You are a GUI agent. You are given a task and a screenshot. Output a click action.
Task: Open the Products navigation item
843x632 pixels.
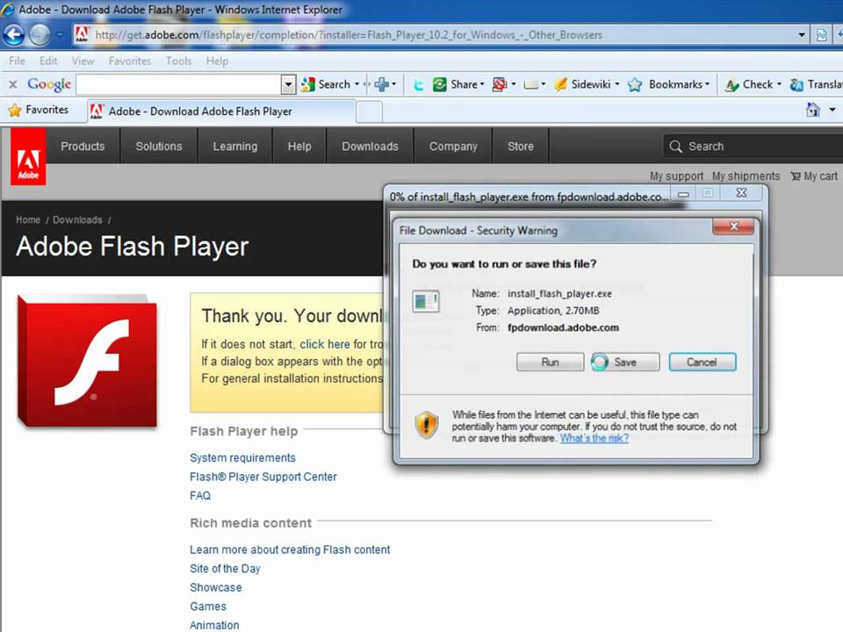click(x=83, y=147)
